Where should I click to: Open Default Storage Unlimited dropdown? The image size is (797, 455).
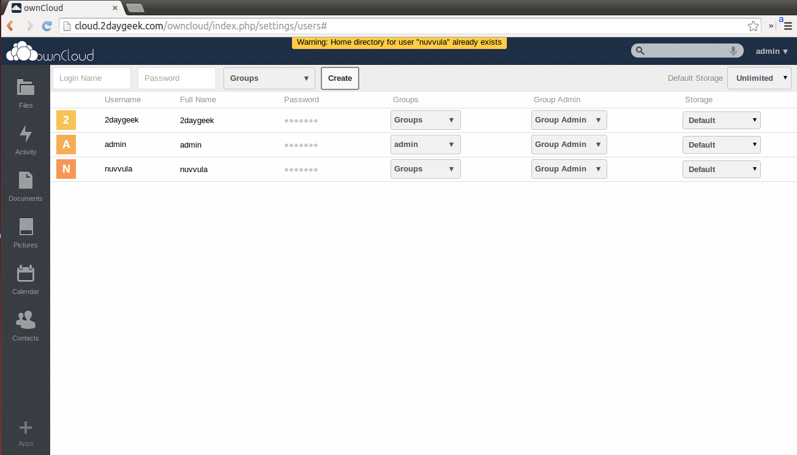pyautogui.click(x=759, y=78)
